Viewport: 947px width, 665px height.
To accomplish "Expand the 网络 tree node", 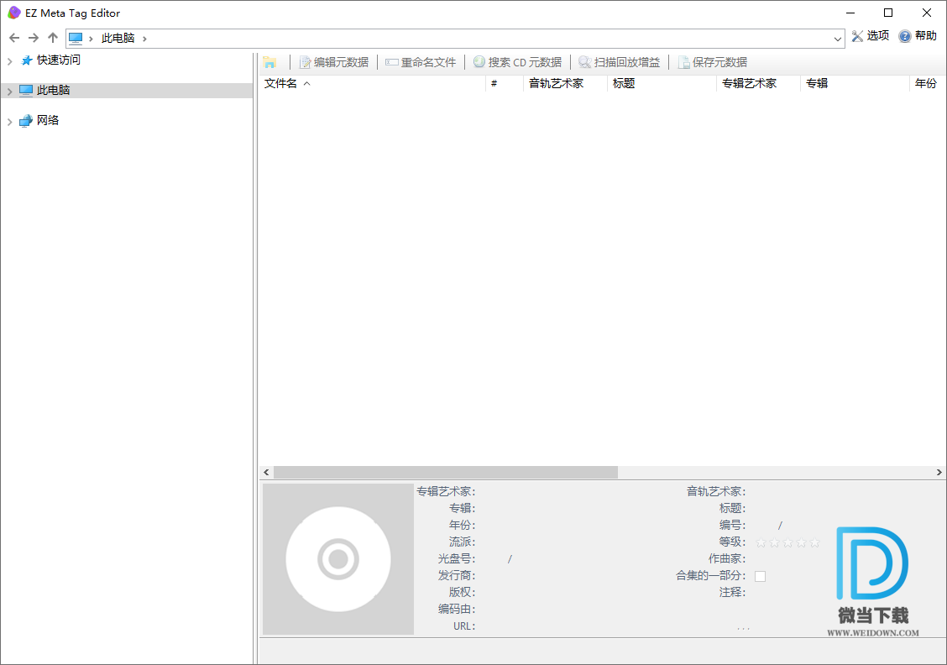I will [10, 122].
